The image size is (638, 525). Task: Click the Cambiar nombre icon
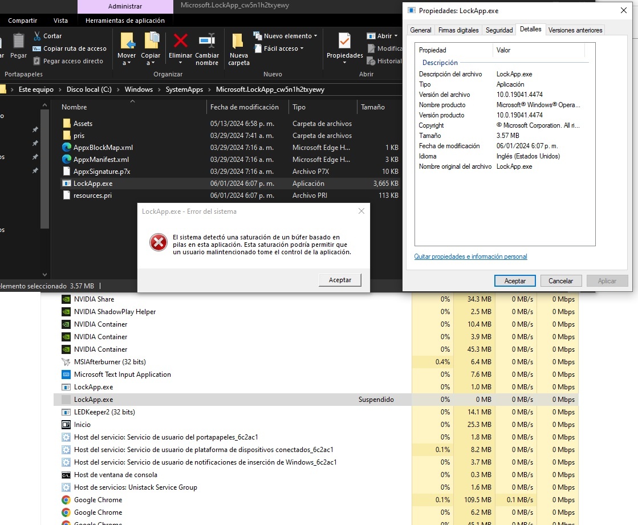click(207, 40)
